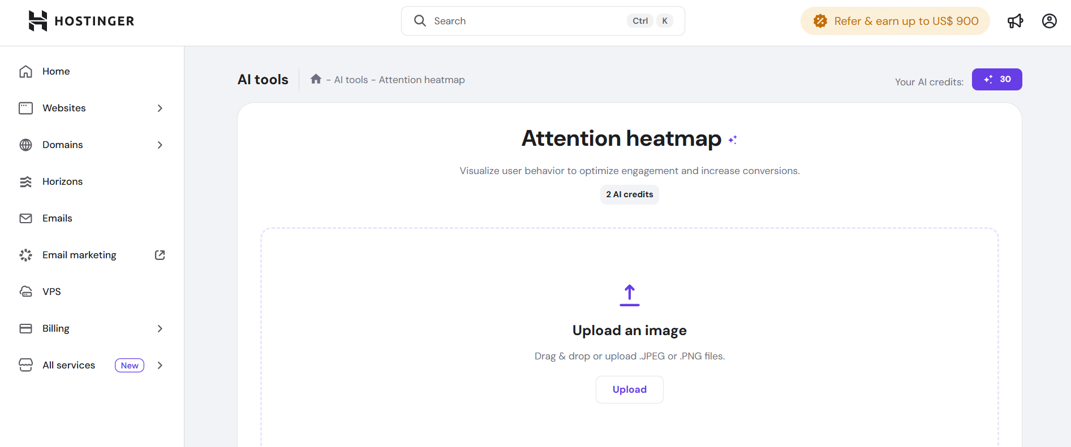Click the 2 AI credits tag
1071x447 pixels.
coord(630,194)
